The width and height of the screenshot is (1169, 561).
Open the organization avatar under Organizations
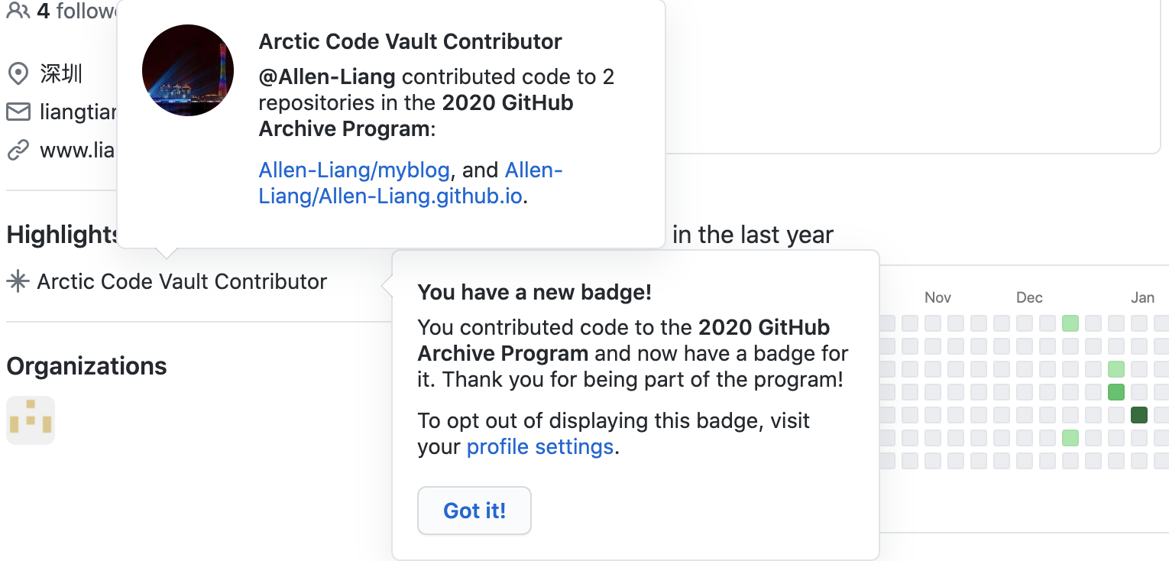pyautogui.click(x=31, y=420)
